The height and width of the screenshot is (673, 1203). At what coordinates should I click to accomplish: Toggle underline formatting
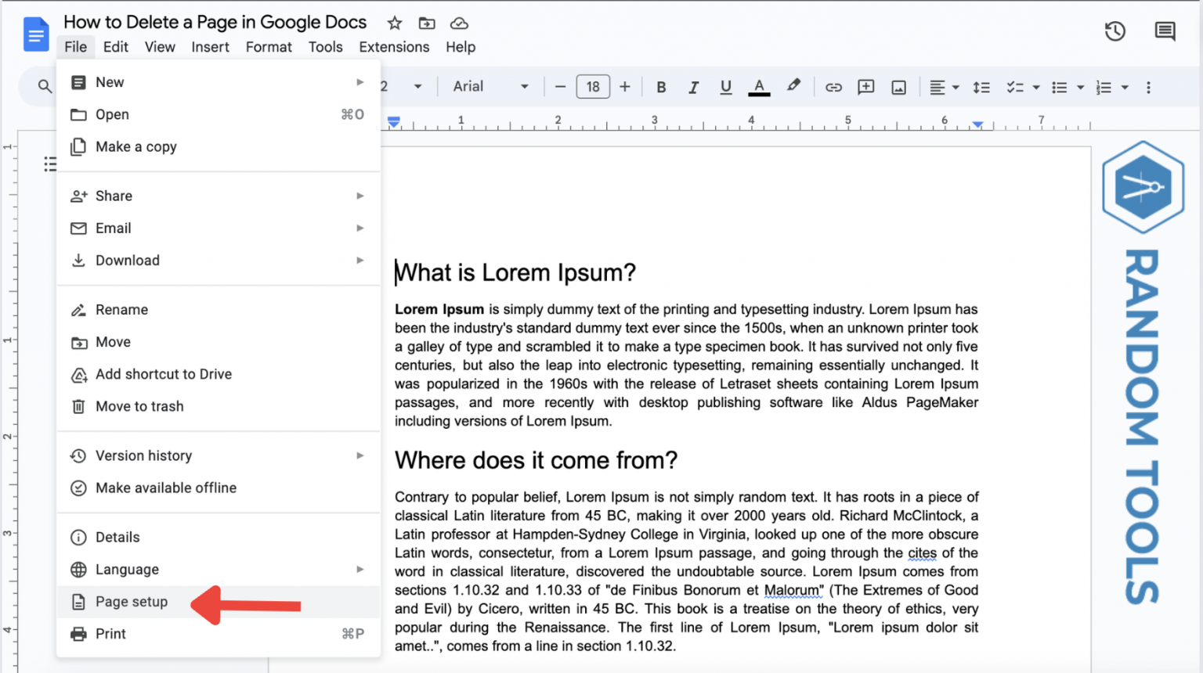coord(725,87)
